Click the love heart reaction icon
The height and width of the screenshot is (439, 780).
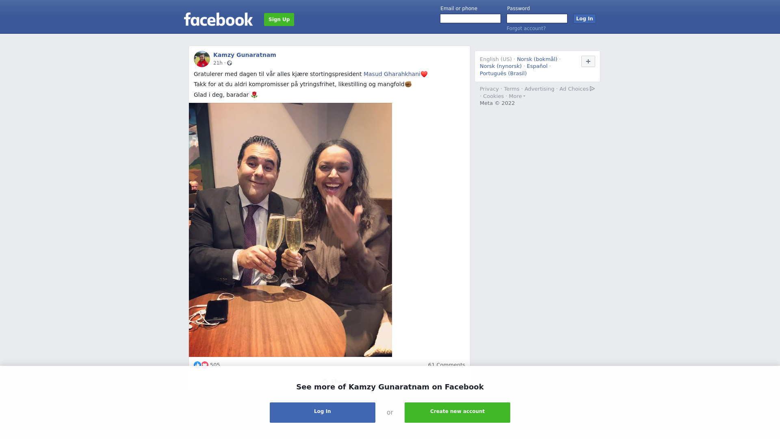(205, 365)
